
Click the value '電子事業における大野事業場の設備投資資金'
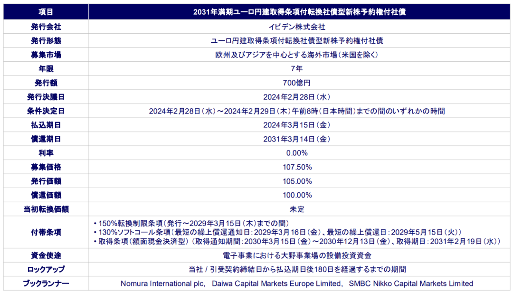tap(297, 255)
